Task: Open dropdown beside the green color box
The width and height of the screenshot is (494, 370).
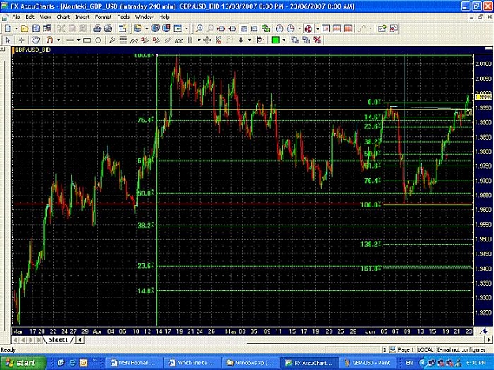Action: click(x=285, y=40)
